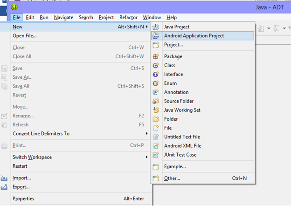Click the blank File icon
The height and width of the screenshot is (206, 291).
pos(156,128)
